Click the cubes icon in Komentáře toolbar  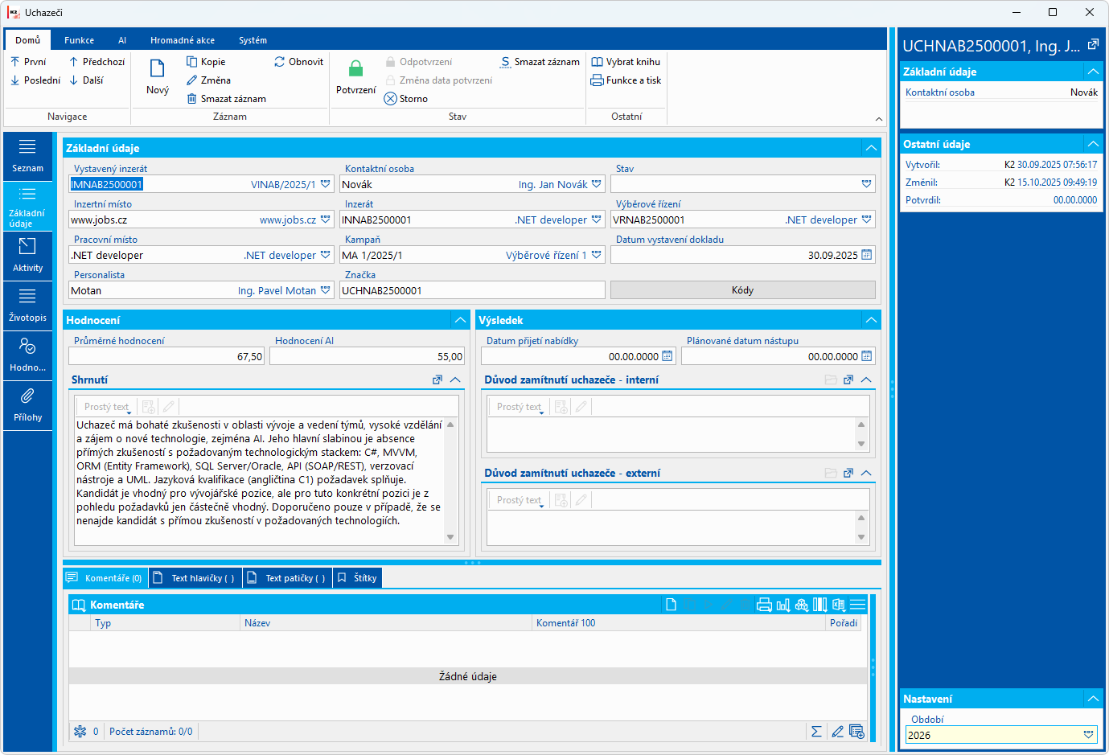click(x=802, y=605)
